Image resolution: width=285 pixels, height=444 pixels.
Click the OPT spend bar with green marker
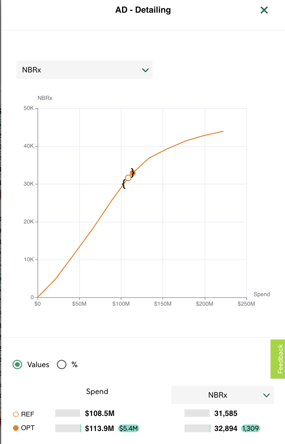point(68,428)
